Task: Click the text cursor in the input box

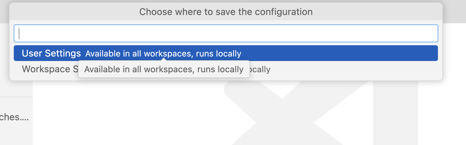Action: pyautogui.click(x=19, y=33)
